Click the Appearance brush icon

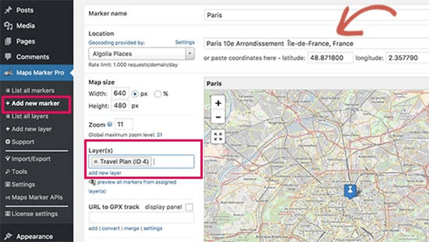pos(8,236)
